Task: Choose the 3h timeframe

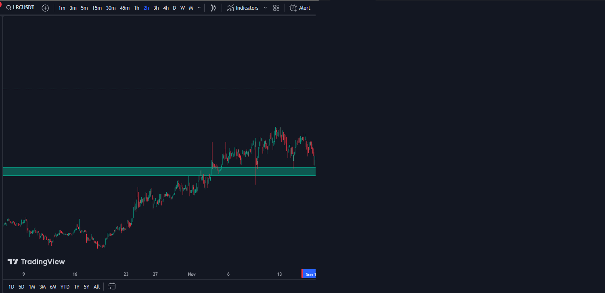Action: pos(156,8)
